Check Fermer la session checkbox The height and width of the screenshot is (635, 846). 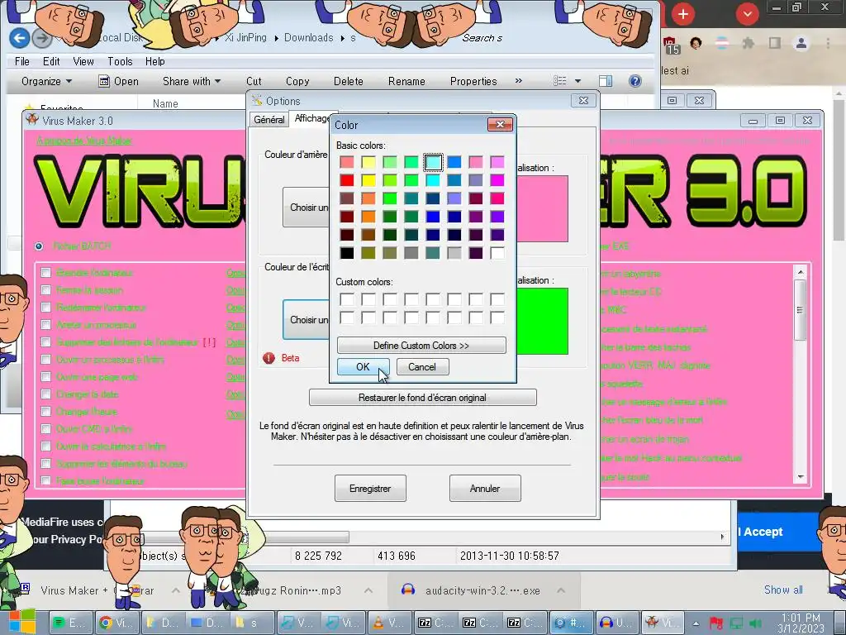pyautogui.click(x=46, y=290)
